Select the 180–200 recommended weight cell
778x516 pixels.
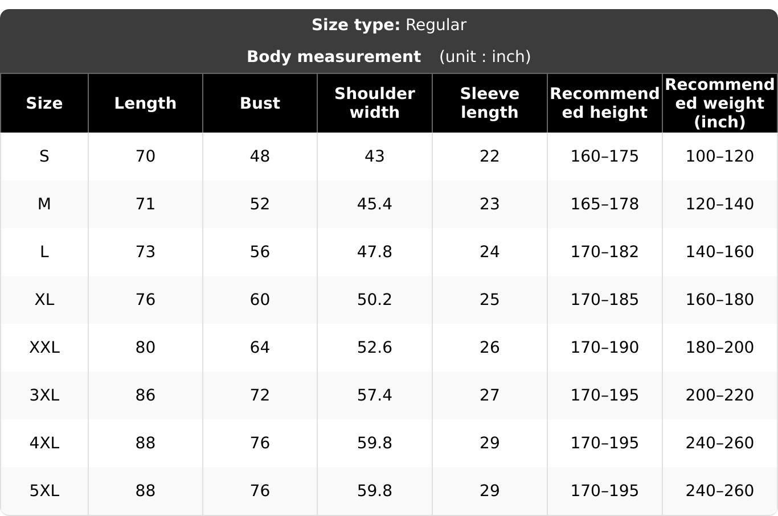click(x=720, y=348)
